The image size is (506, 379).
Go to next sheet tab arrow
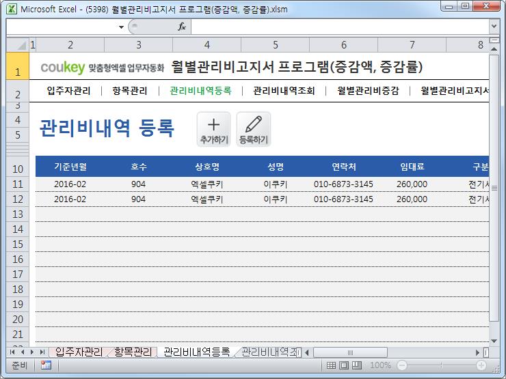(32, 352)
